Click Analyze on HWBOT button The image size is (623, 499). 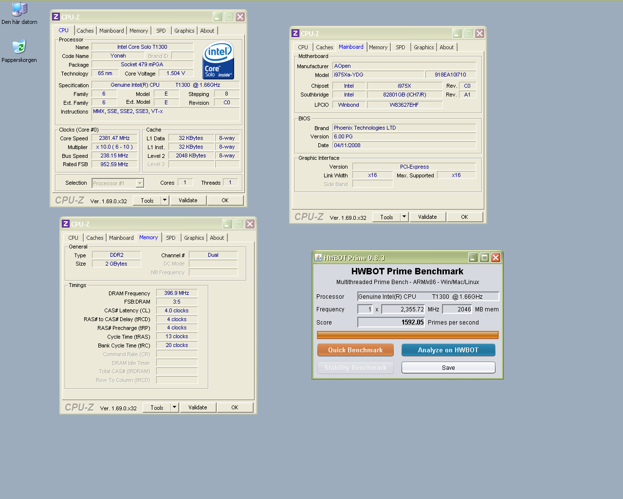(448, 350)
